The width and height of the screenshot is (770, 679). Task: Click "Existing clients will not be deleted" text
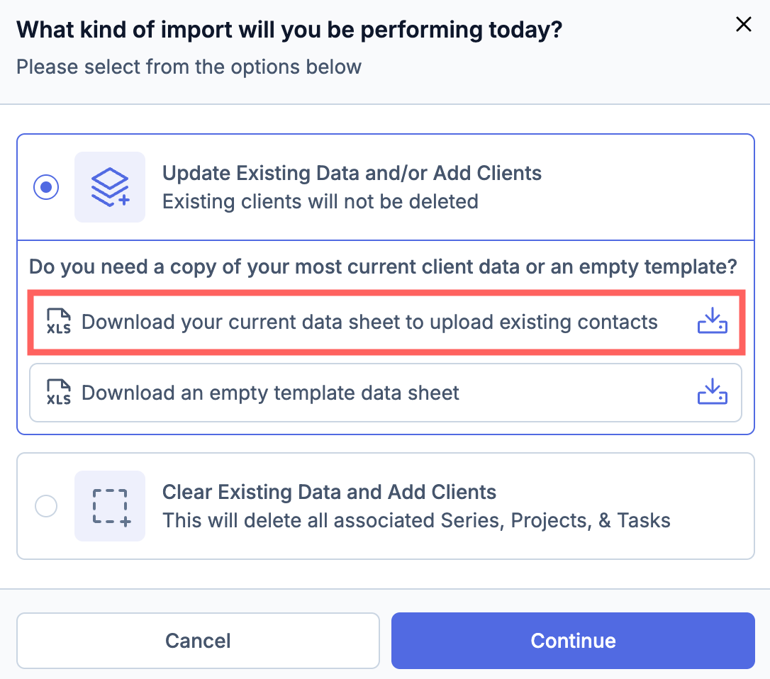tap(320, 201)
